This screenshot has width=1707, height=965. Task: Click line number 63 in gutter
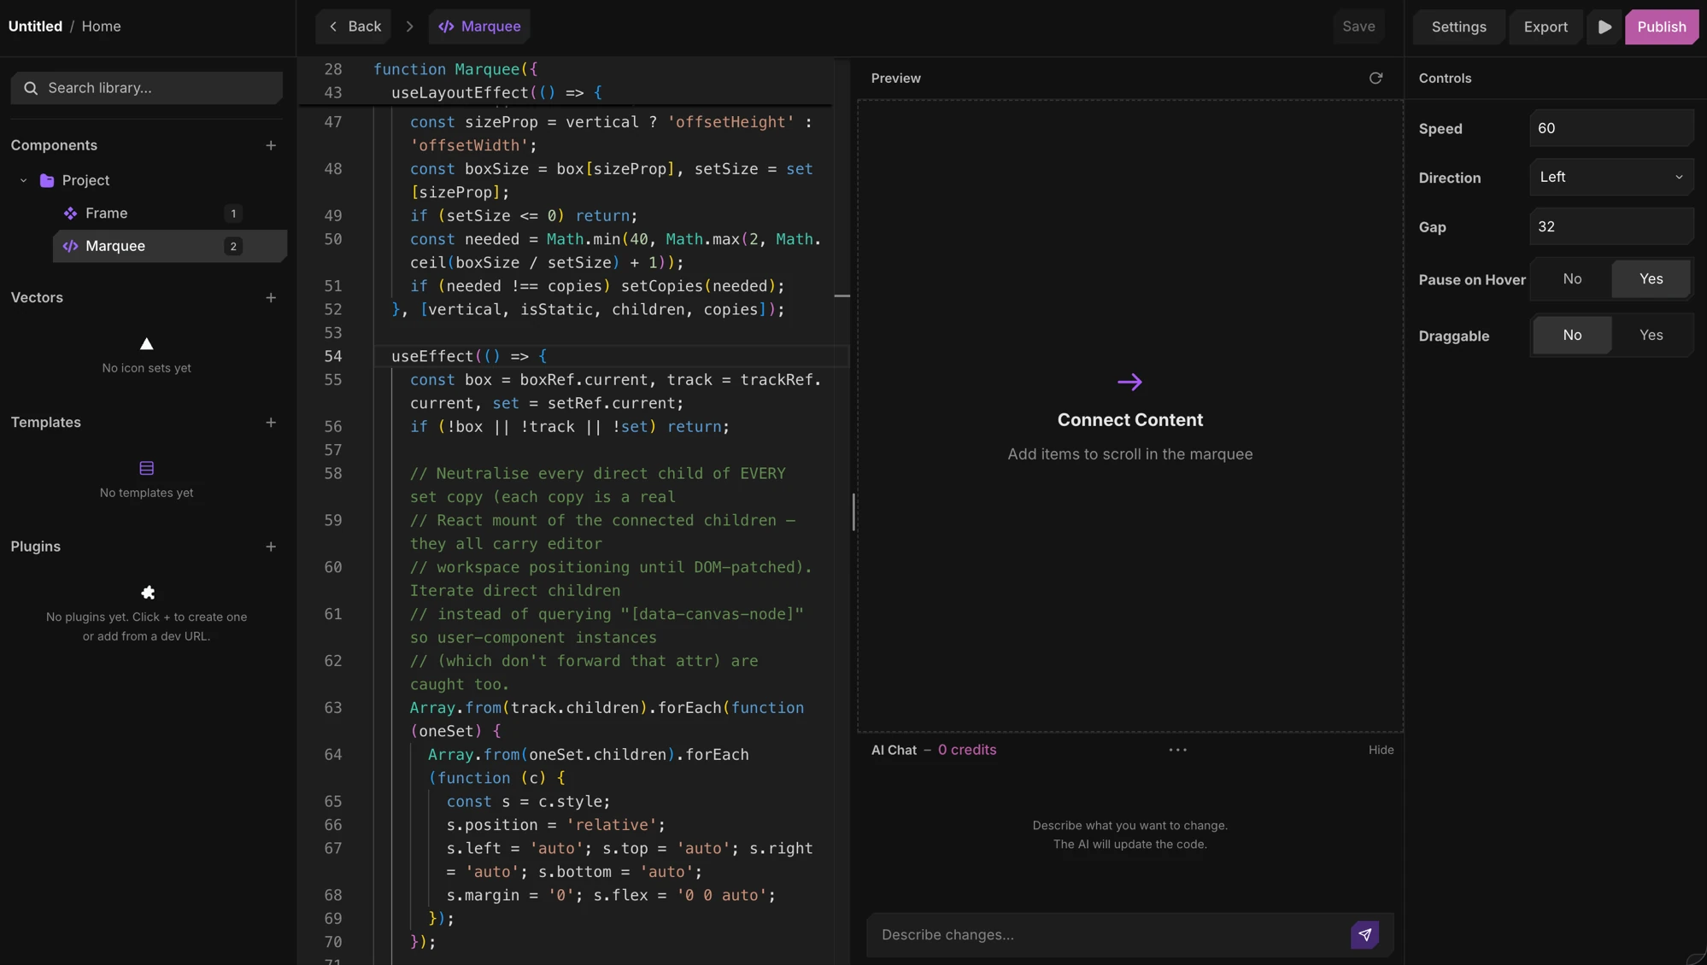point(333,708)
